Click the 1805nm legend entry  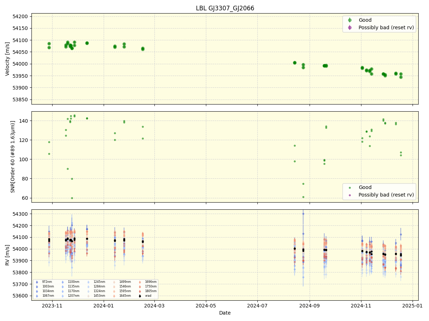[151, 291]
